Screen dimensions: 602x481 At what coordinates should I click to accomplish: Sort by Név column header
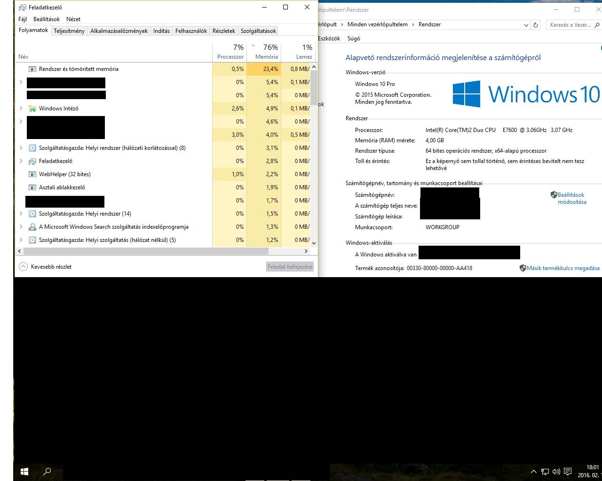(x=114, y=52)
